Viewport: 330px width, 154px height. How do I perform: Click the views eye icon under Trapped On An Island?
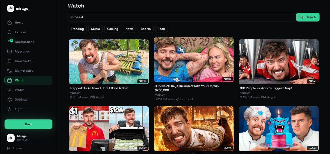[71, 97]
